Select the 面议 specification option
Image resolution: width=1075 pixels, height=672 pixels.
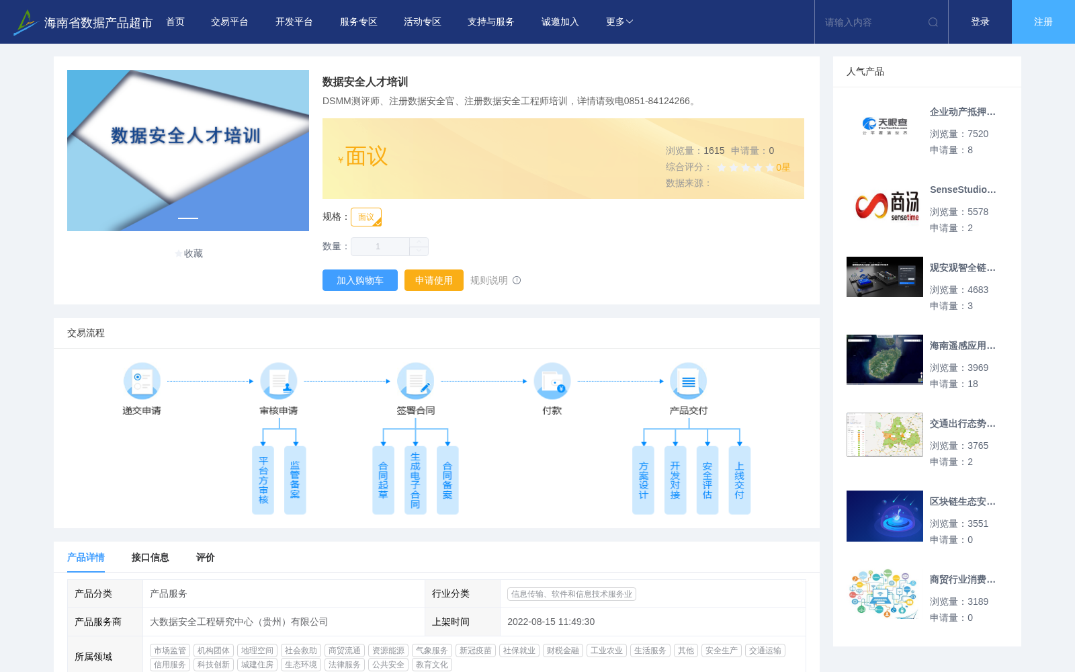[366, 217]
